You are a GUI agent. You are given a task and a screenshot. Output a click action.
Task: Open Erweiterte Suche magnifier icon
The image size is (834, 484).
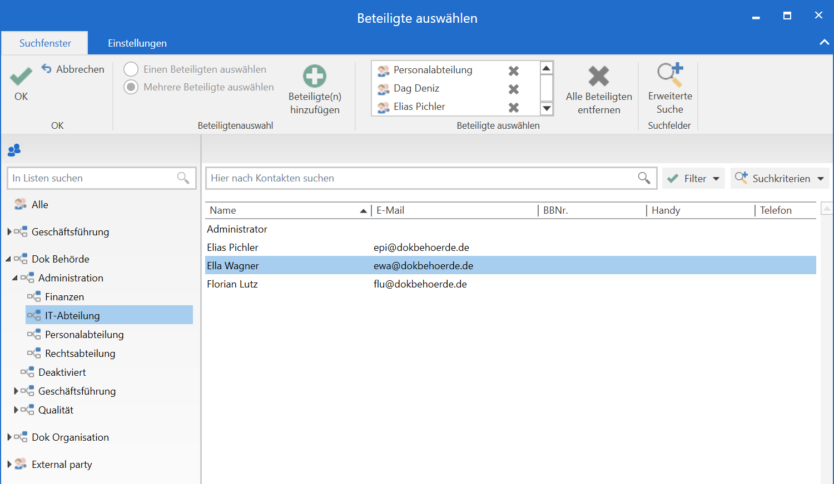click(669, 74)
